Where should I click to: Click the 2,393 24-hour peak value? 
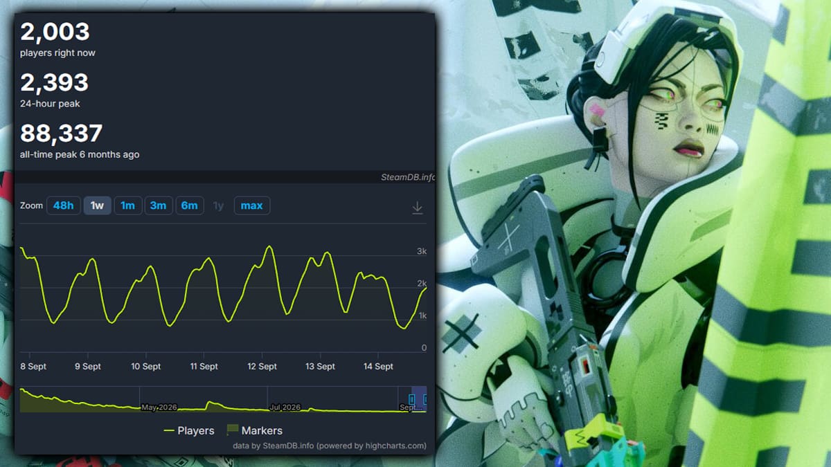tap(54, 82)
